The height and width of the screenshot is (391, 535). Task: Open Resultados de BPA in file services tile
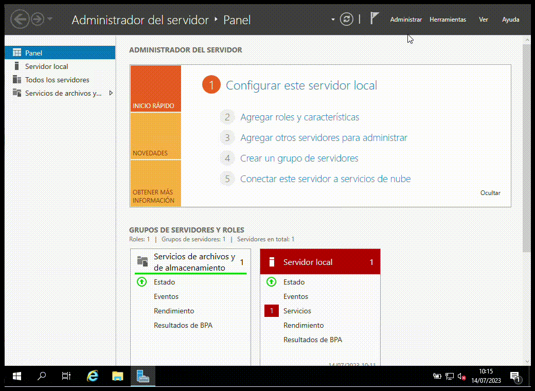(183, 325)
